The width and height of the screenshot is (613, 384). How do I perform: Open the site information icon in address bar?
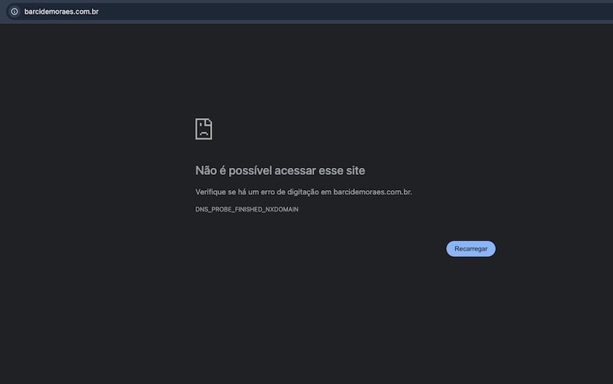pos(14,11)
